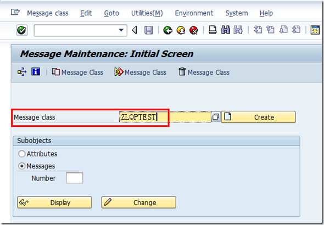Click the Other Object arrow icon
This screenshot has width=324, height=225.
[22, 72]
